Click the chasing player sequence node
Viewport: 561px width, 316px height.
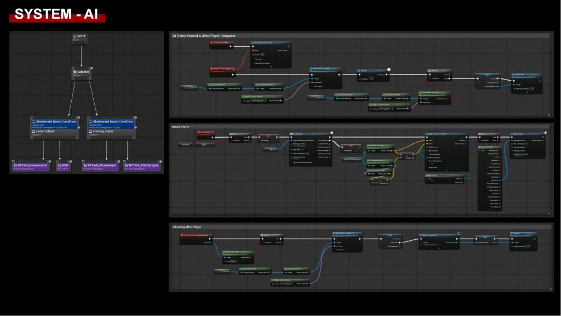tap(111, 132)
